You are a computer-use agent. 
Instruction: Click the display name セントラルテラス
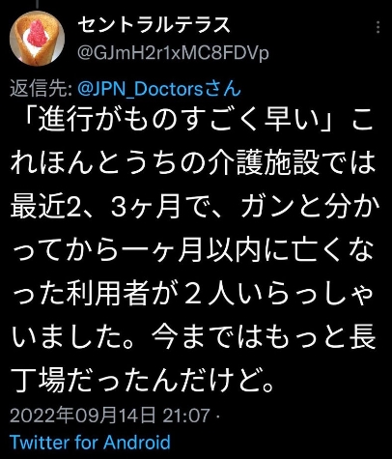point(154,25)
